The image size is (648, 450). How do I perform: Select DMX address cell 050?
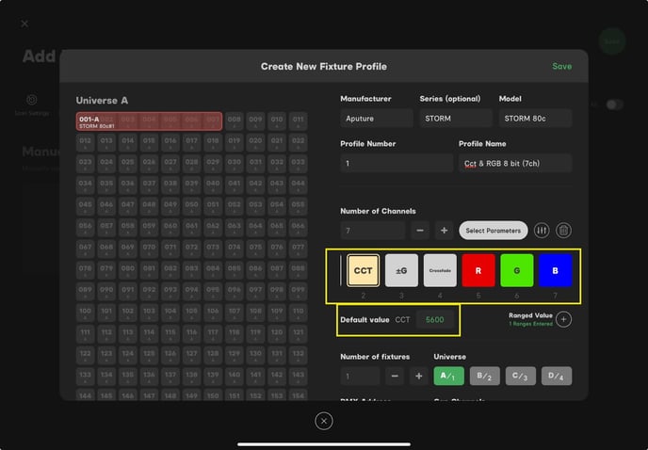click(191, 206)
